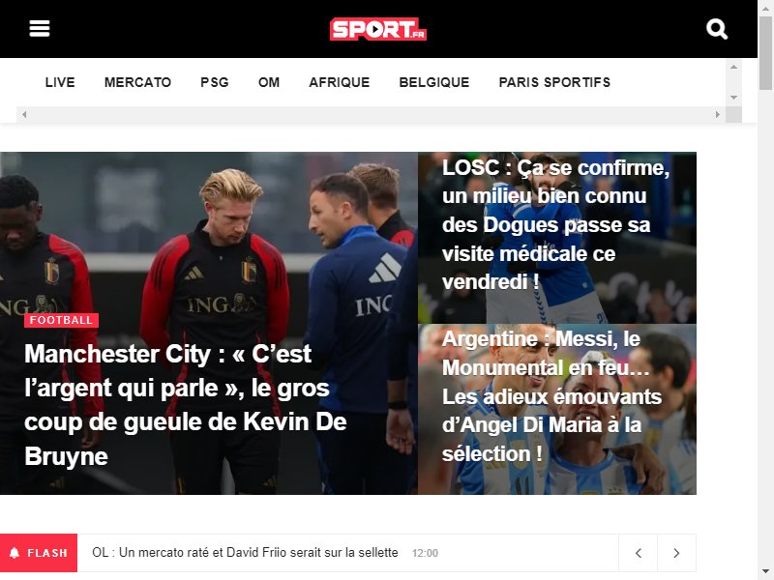Click the nav bar scroll-right arrow
The image size is (774, 580).
tap(718, 115)
